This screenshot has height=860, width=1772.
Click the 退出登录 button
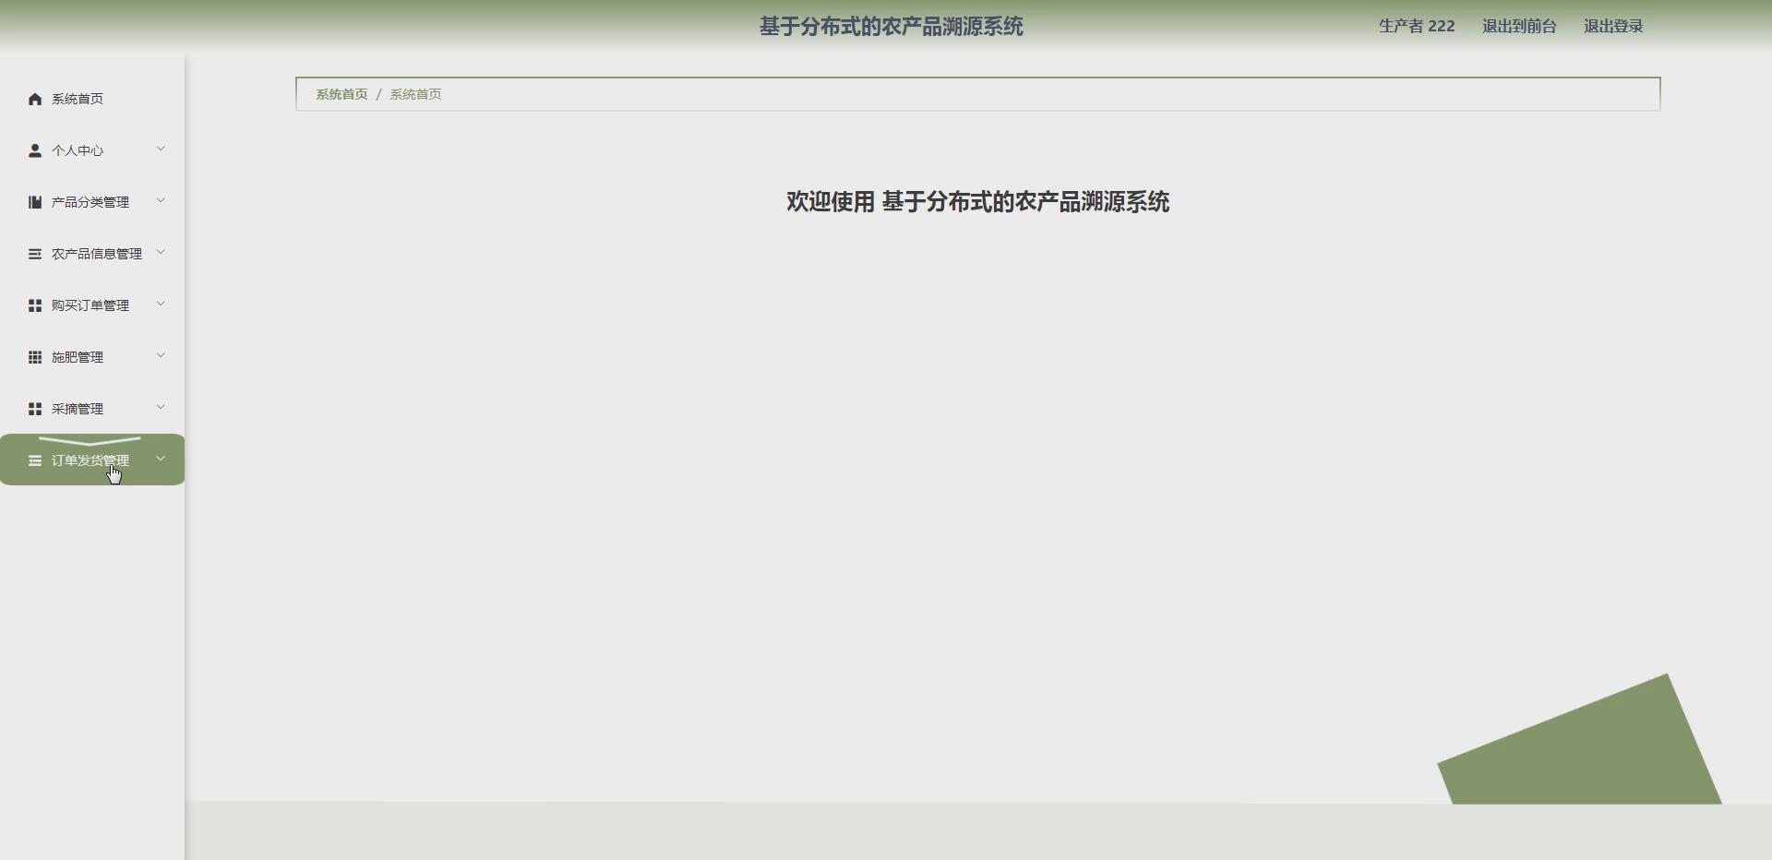pos(1613,26)
